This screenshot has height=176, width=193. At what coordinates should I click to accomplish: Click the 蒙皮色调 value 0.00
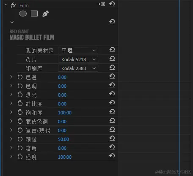coord(62,122)
